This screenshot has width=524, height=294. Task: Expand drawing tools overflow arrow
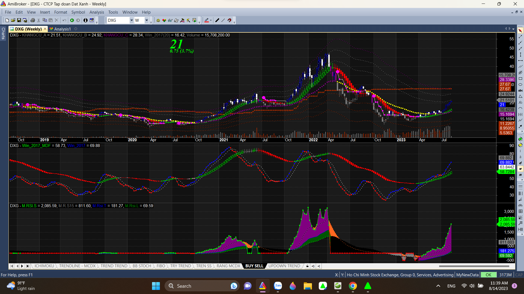pos(522,131)
